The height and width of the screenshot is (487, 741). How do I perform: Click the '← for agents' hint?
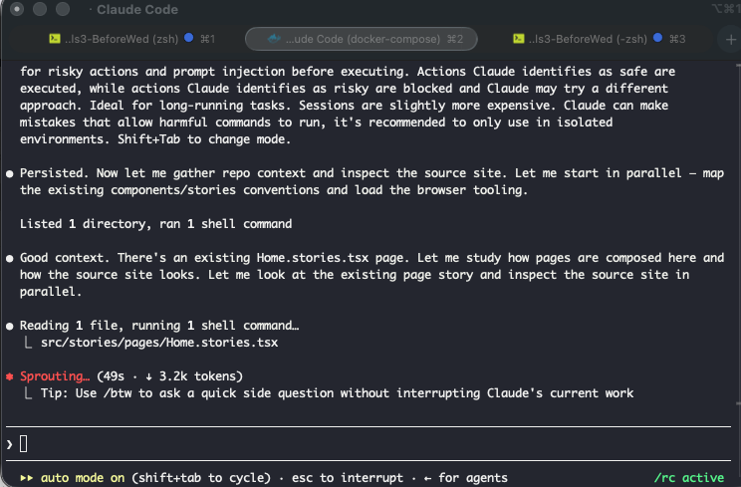[x=465, y=478]
